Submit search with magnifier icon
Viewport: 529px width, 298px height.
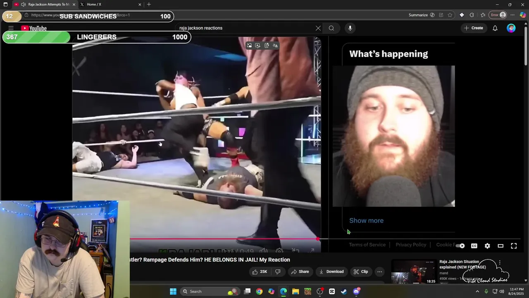(x=331, y=28)
